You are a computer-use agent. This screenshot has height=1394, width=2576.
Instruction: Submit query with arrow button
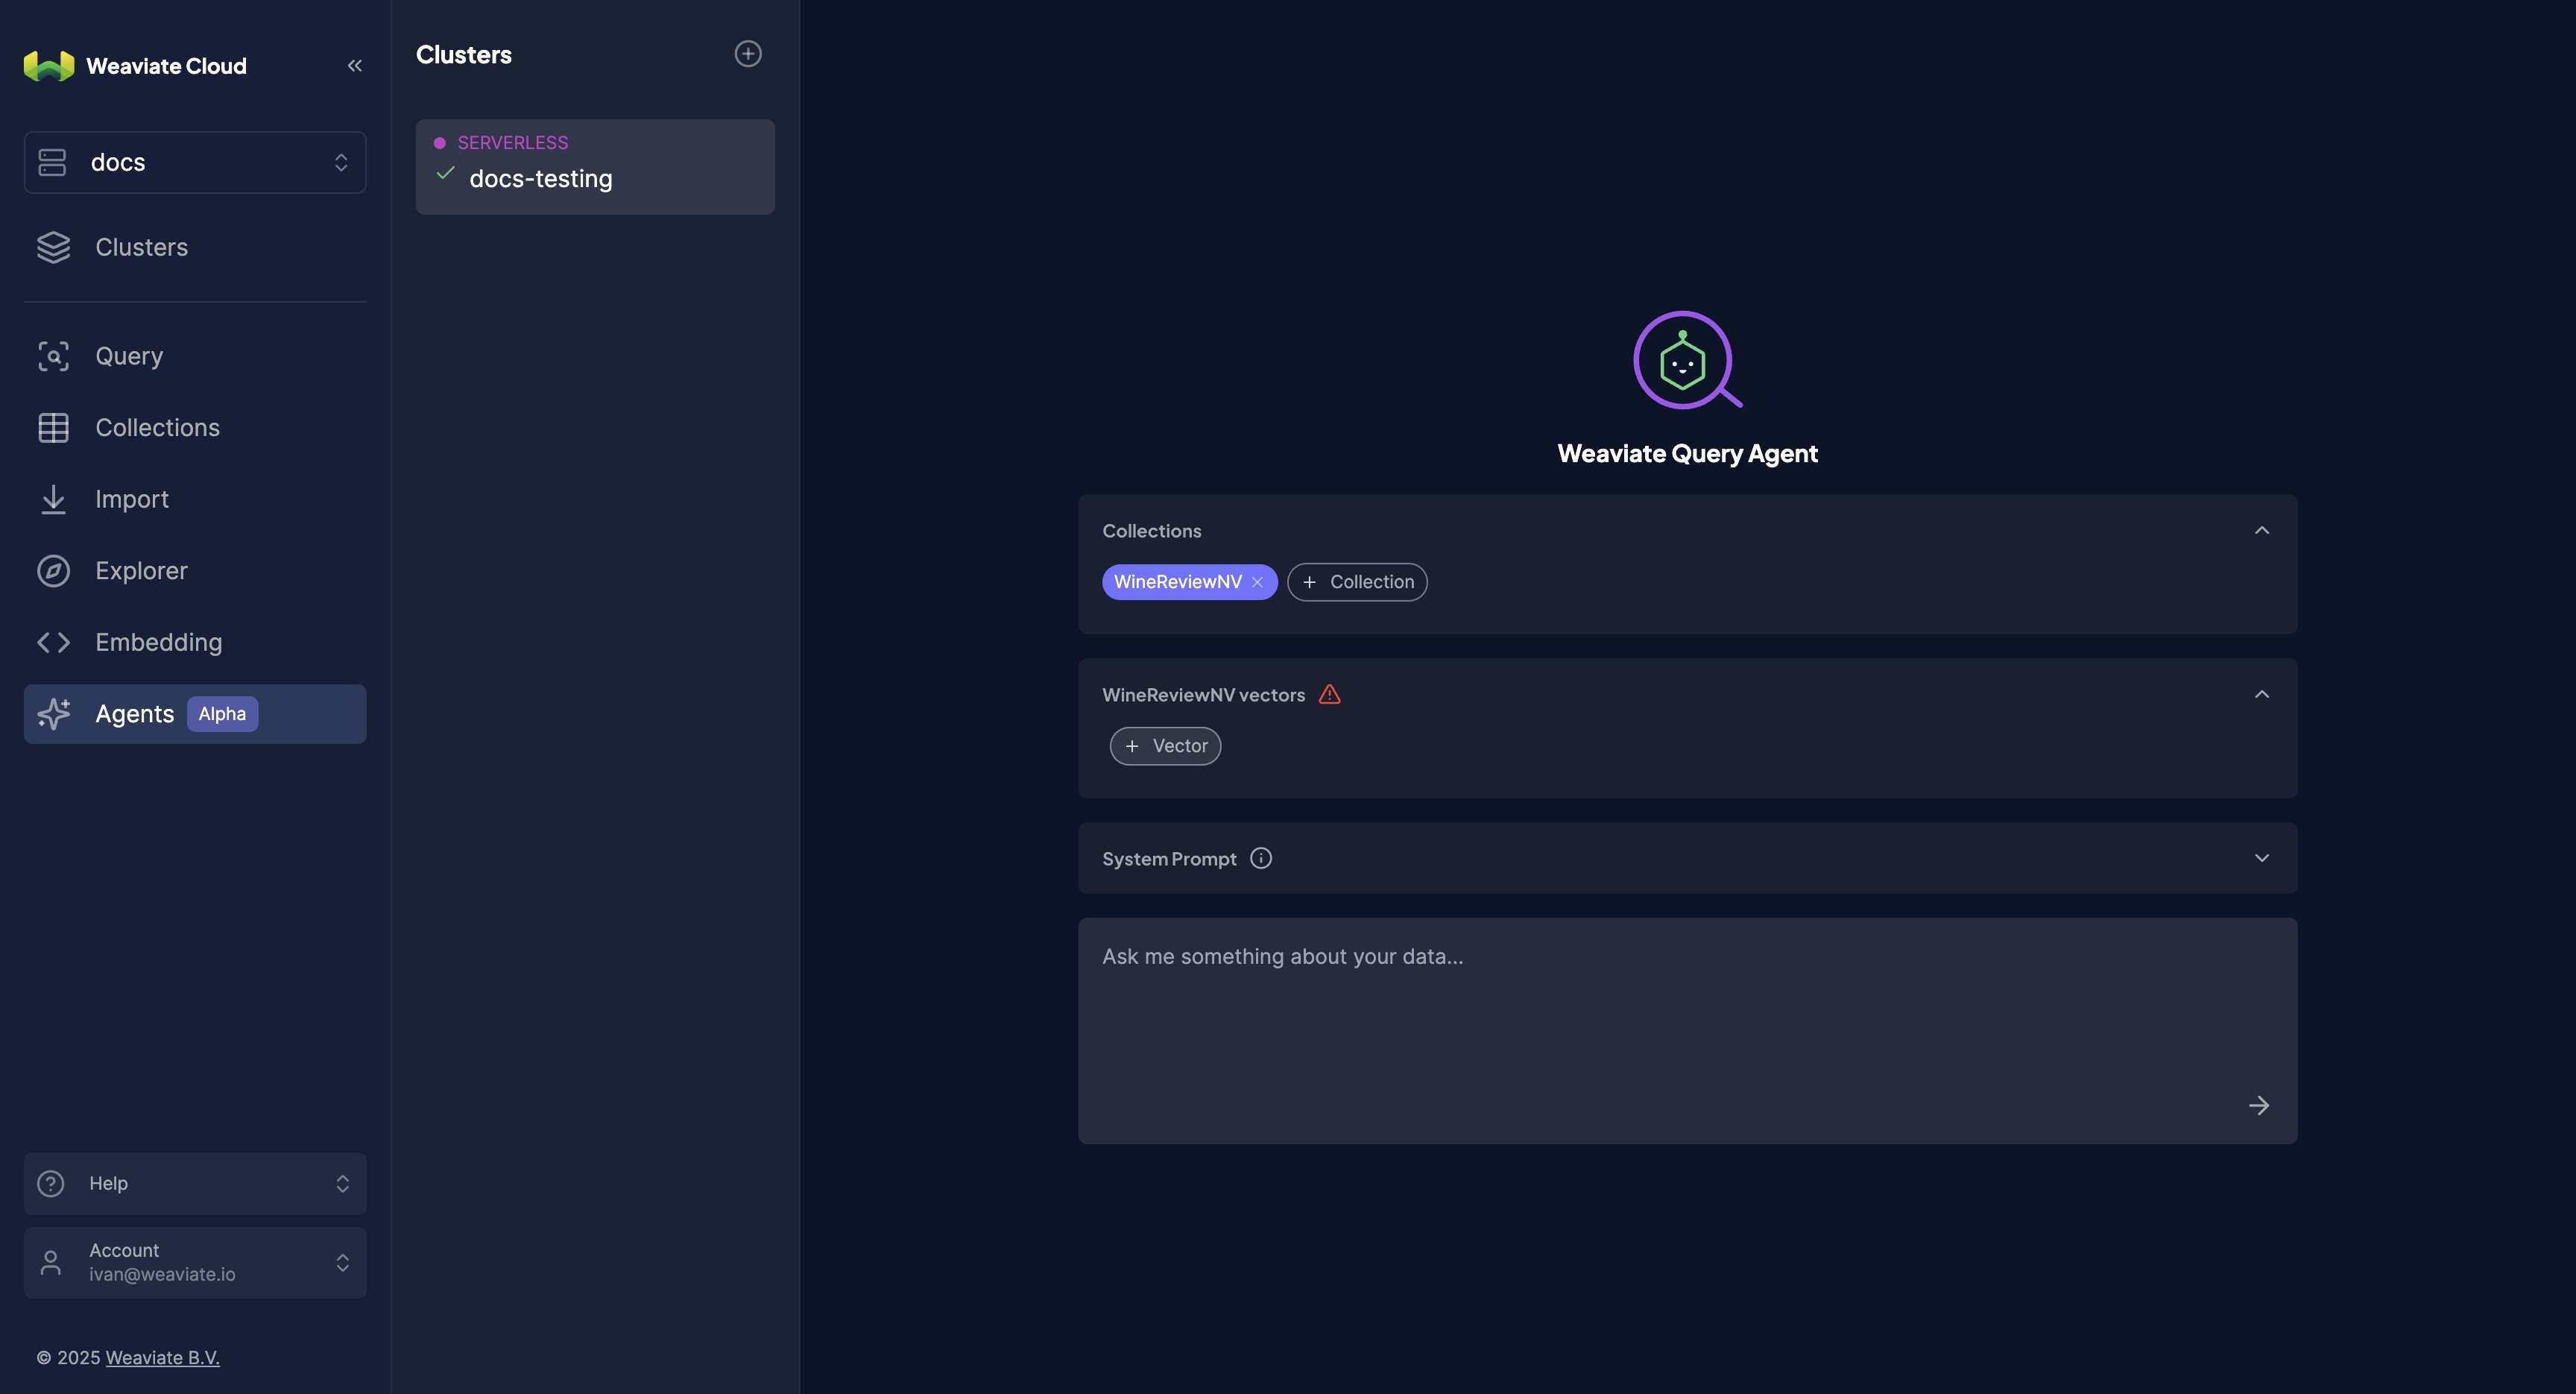click(2259, 1105)
